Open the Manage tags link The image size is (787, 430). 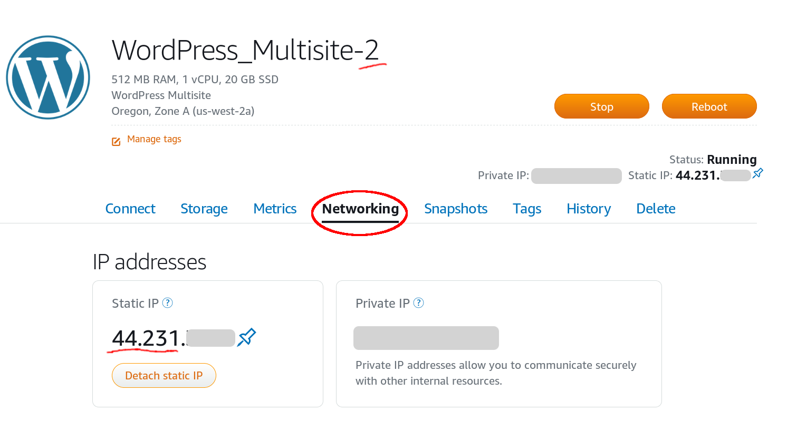pyautogui.click(x=154, y=139)
